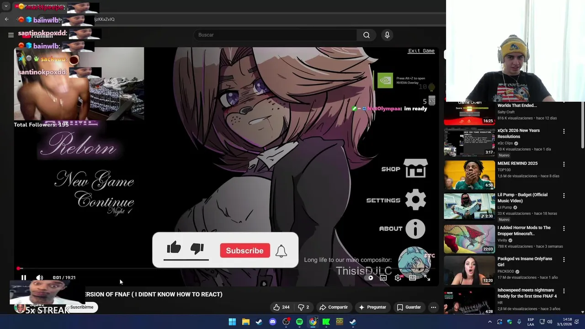
Task: Open the Salty Craft video thumbnail
Action: click(469, 113)
